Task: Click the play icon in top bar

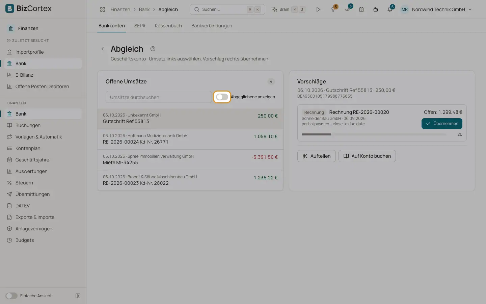Action: click(x=318, y=9)
